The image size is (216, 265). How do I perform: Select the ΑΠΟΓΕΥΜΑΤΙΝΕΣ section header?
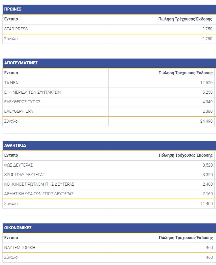coord(21,63)
